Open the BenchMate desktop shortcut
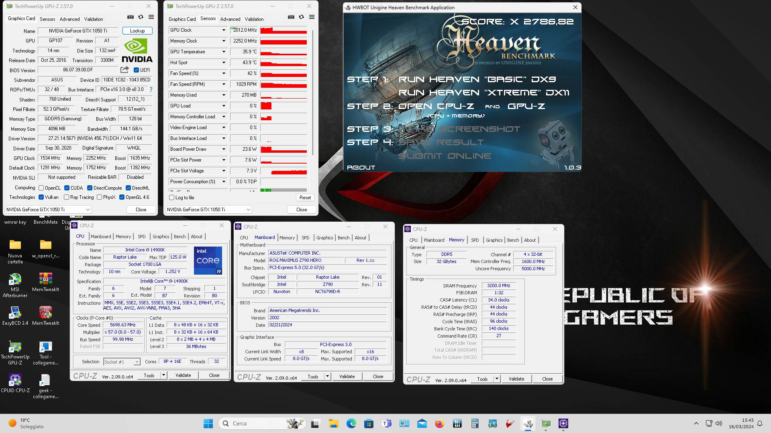 [x=45, y=222]
